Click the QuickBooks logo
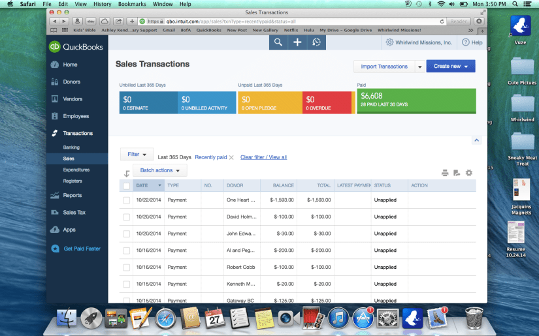 pyautogui.click(x=76, y=47)
